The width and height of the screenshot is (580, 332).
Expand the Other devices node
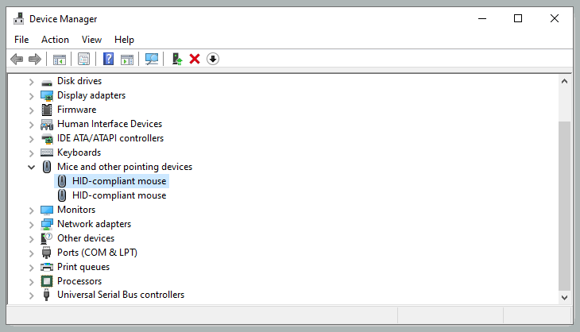32,239
